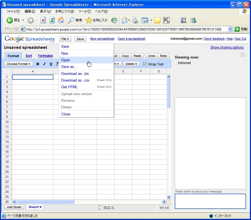Click the Print icon in toolbar
This screenshot has height=220, width=251.
tap(135, 20)
